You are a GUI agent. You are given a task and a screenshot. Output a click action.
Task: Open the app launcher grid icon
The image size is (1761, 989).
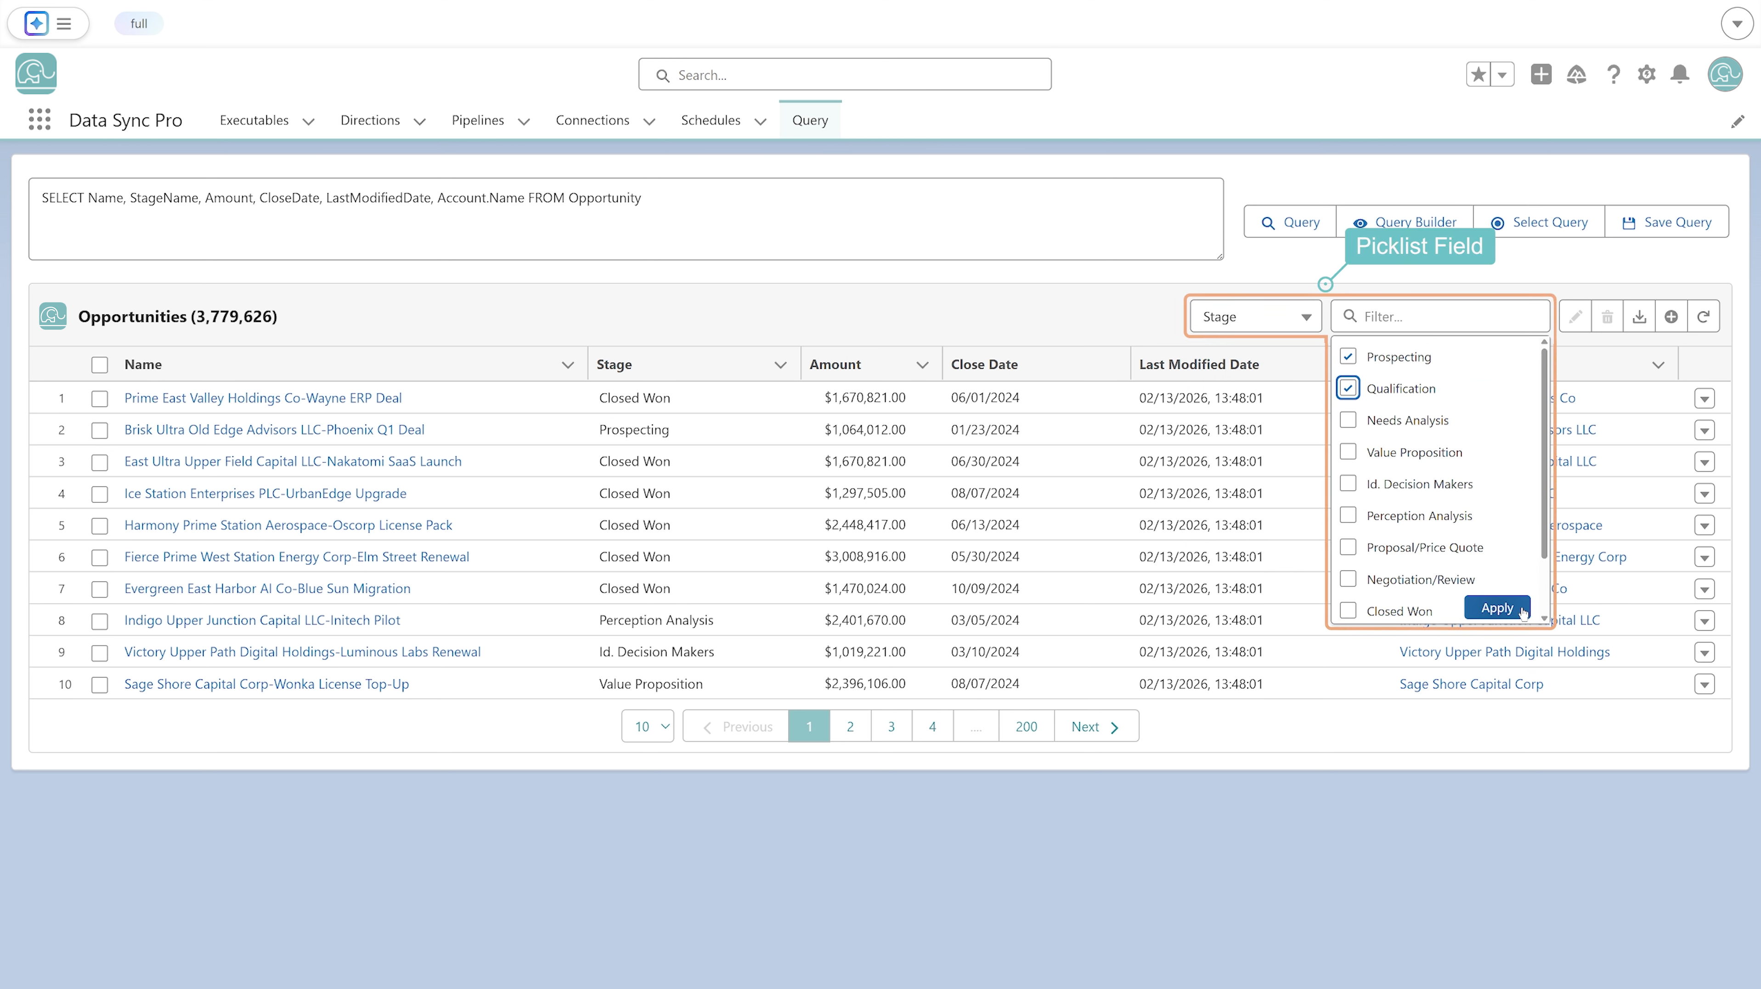click(40, 120)
